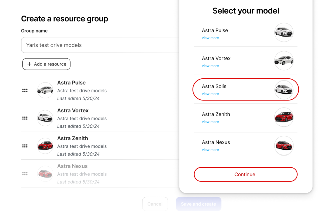Click red Astra Nexus image in model picker
Screen dimensions: 332x216
[x=284, y=146]
